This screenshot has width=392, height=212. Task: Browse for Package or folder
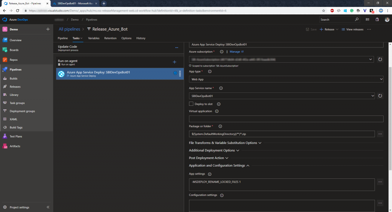coord(380,134)
